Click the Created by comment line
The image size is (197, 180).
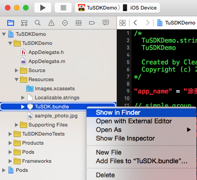pyautogui.click(x=169, y=62)
